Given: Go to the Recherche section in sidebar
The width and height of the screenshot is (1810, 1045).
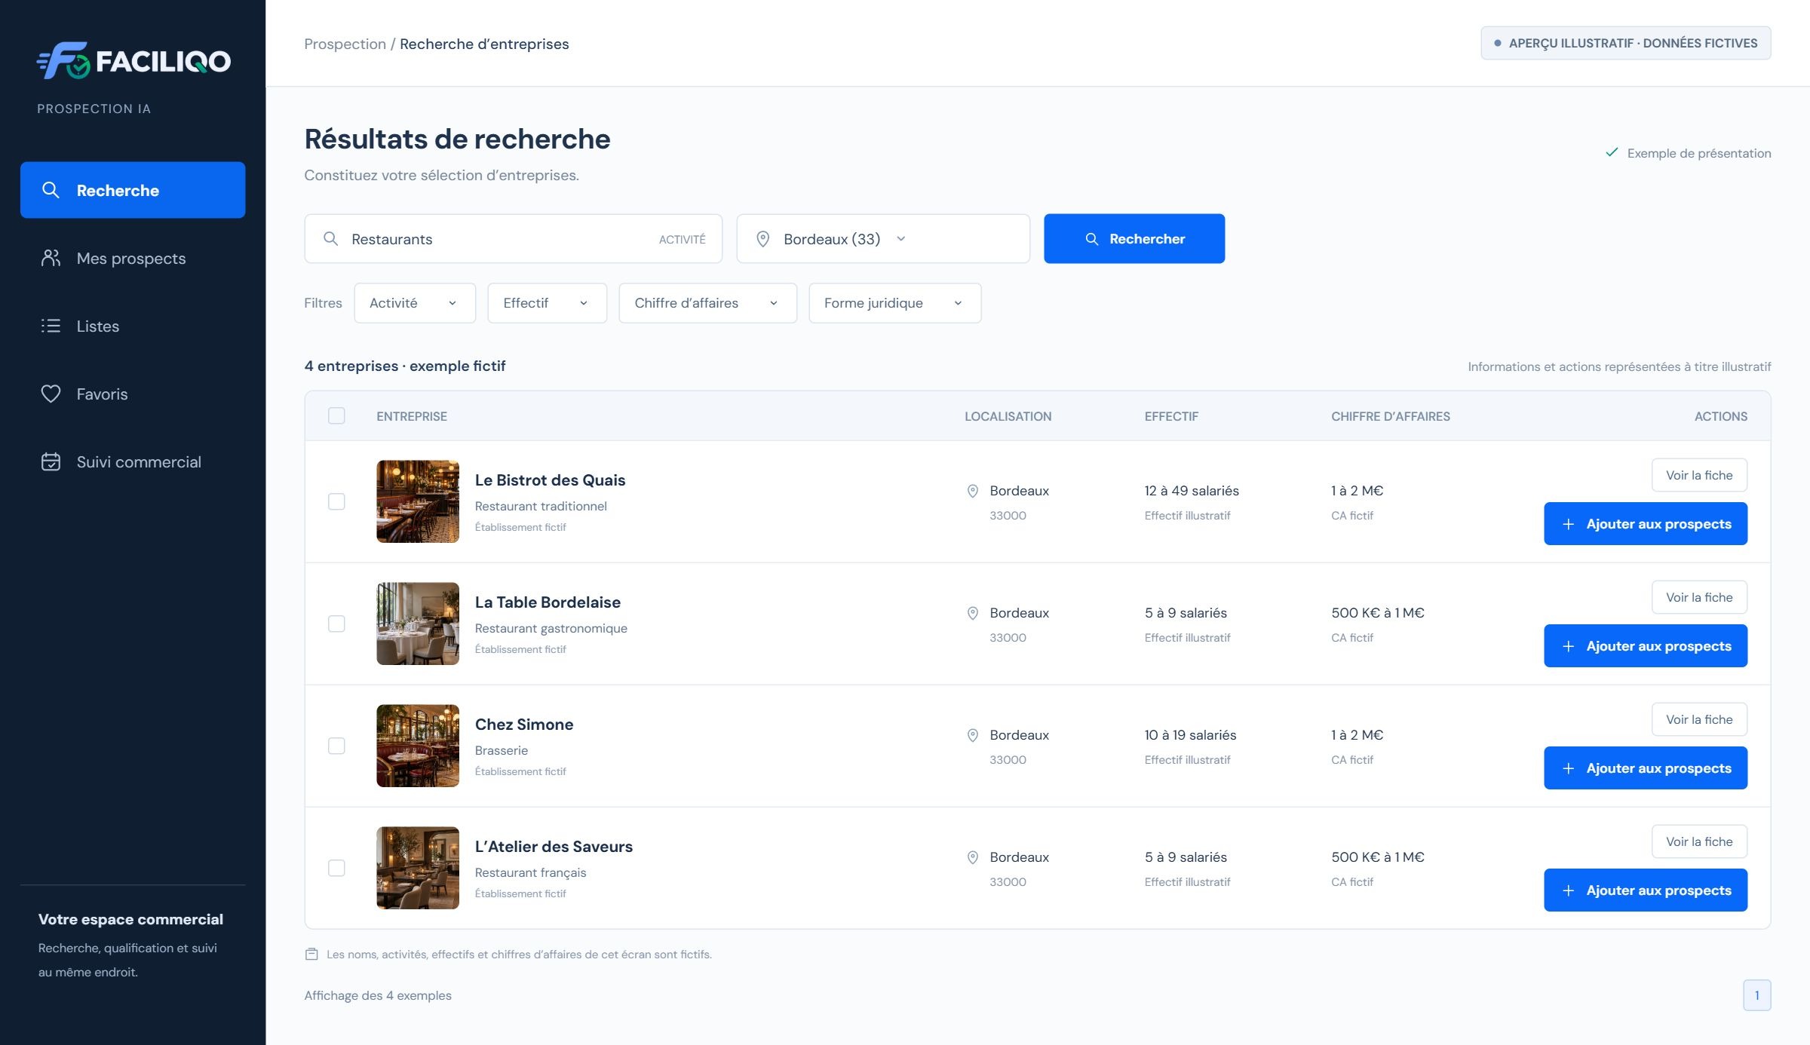Looking at the screenshot, I should (133, 190).
